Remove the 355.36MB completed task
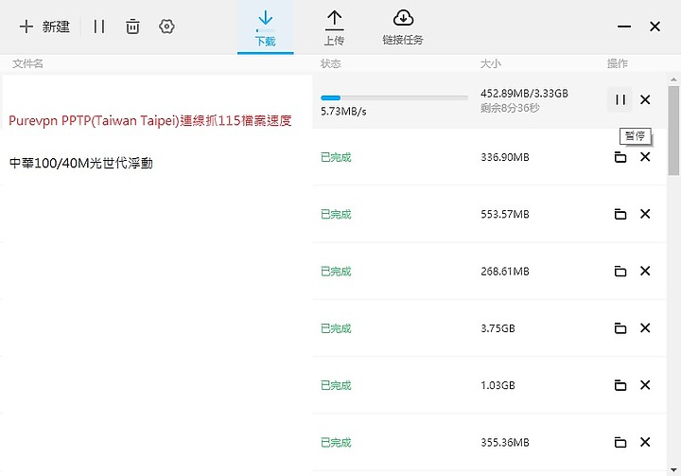681x476 pixels. coord(645,443)
